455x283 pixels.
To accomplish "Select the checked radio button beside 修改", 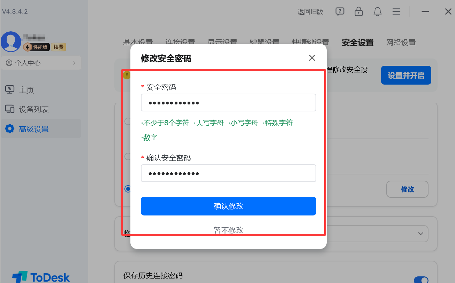I will click(128, 189).
